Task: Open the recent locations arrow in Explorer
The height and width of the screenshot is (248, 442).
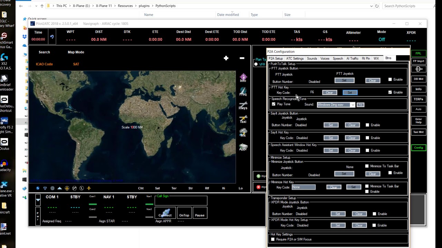Action: [x=36, y=6]
